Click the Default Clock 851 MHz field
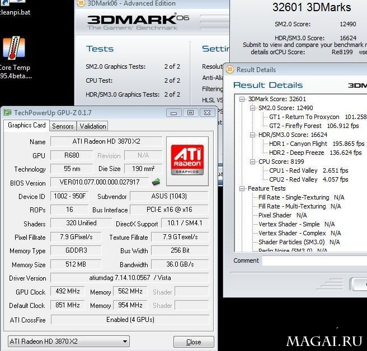367x351 pixels. coord(67,305)
